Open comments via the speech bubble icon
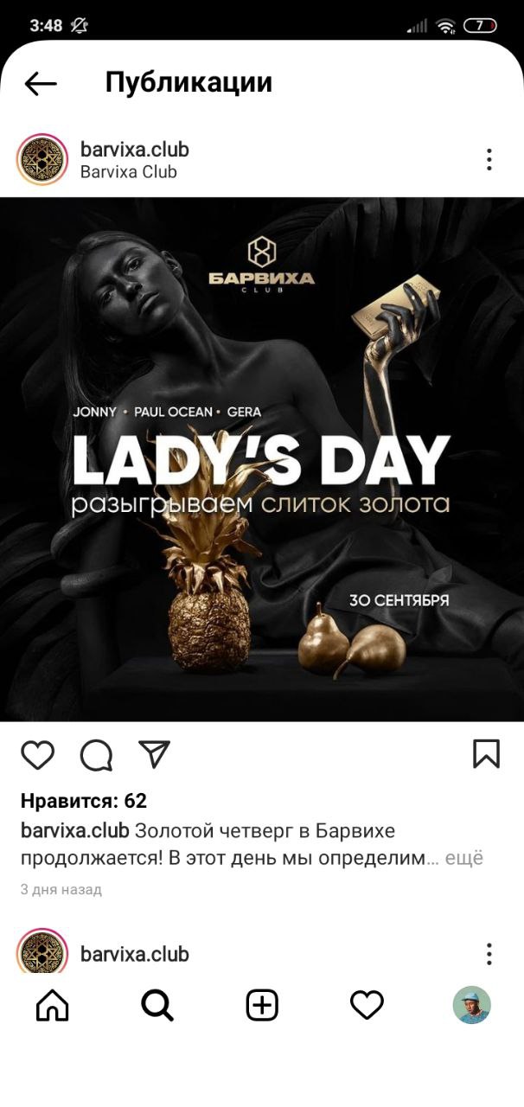The height and width of the screenshot is (1107, 524). [96, 755]
